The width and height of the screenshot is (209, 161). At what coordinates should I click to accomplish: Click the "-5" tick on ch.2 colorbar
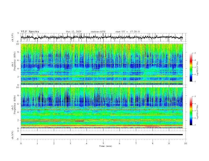(x=195, y=111)
